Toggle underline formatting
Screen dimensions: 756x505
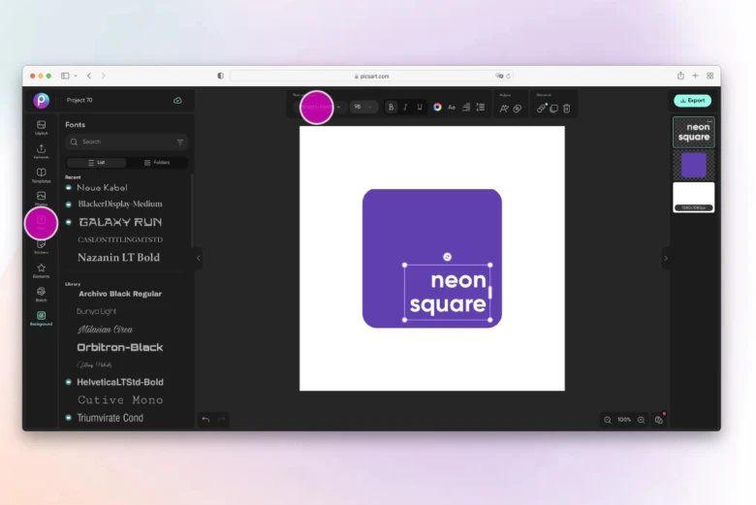pos(420,107)
